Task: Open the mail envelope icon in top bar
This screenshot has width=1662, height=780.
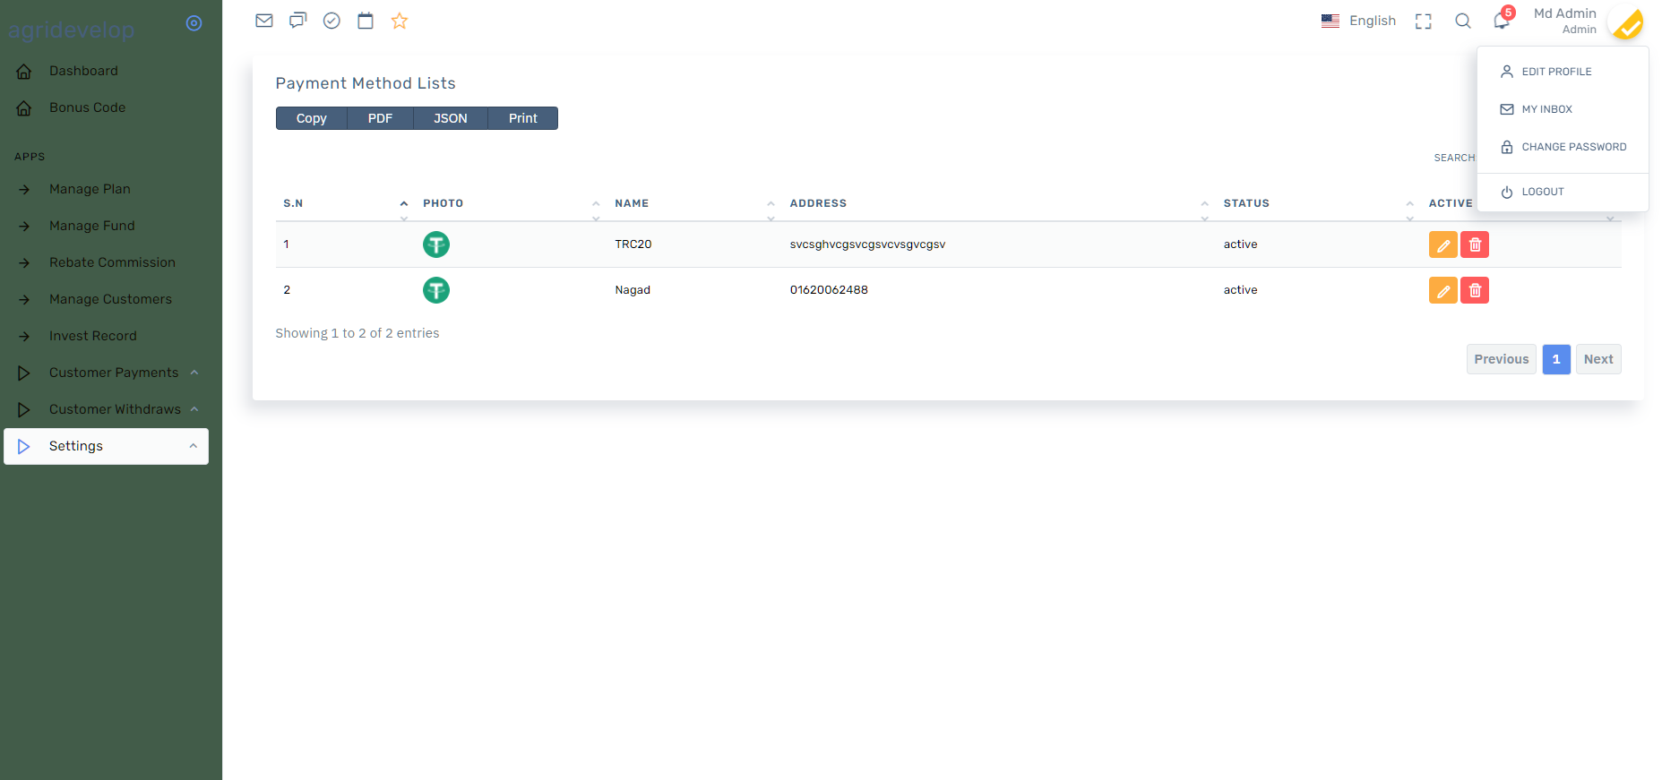Action: (x=263, y=21)
